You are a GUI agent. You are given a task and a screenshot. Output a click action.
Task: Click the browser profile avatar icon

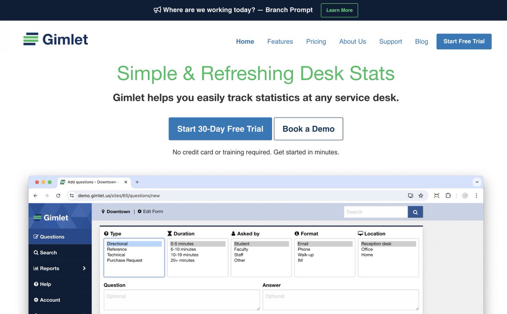[x=465, y=195]
